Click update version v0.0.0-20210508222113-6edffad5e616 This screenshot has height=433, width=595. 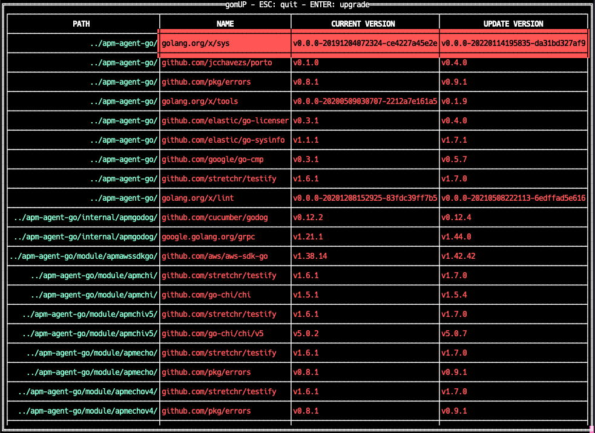[x=513, y=198]
